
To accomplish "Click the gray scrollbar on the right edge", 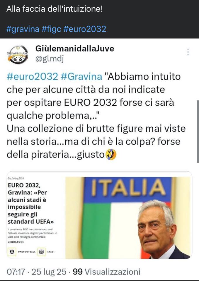I will [198, 132].
